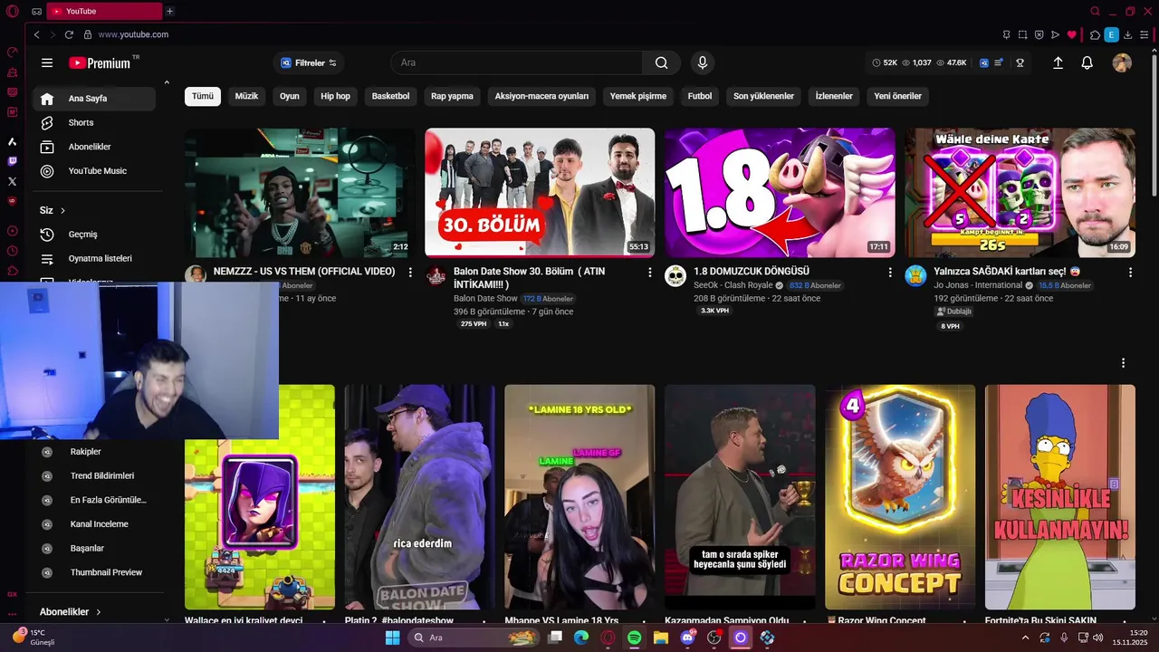1159x652 pixels.
Task: Select the Yemek pişirme chip
Action: [638, 96]
